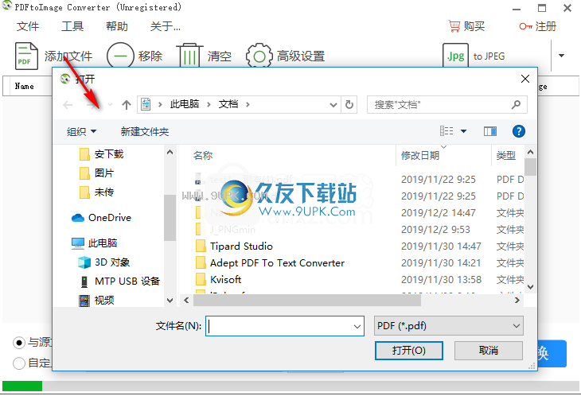The height and width of the screenshot is (396, 581).
Task: Select the Jpg output format icon
Action: pyautogui.click(x=455, y=56)
